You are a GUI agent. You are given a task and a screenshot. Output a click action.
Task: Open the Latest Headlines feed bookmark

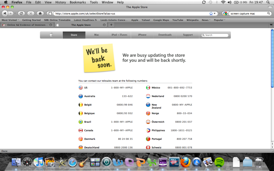(x=85, y=20)
